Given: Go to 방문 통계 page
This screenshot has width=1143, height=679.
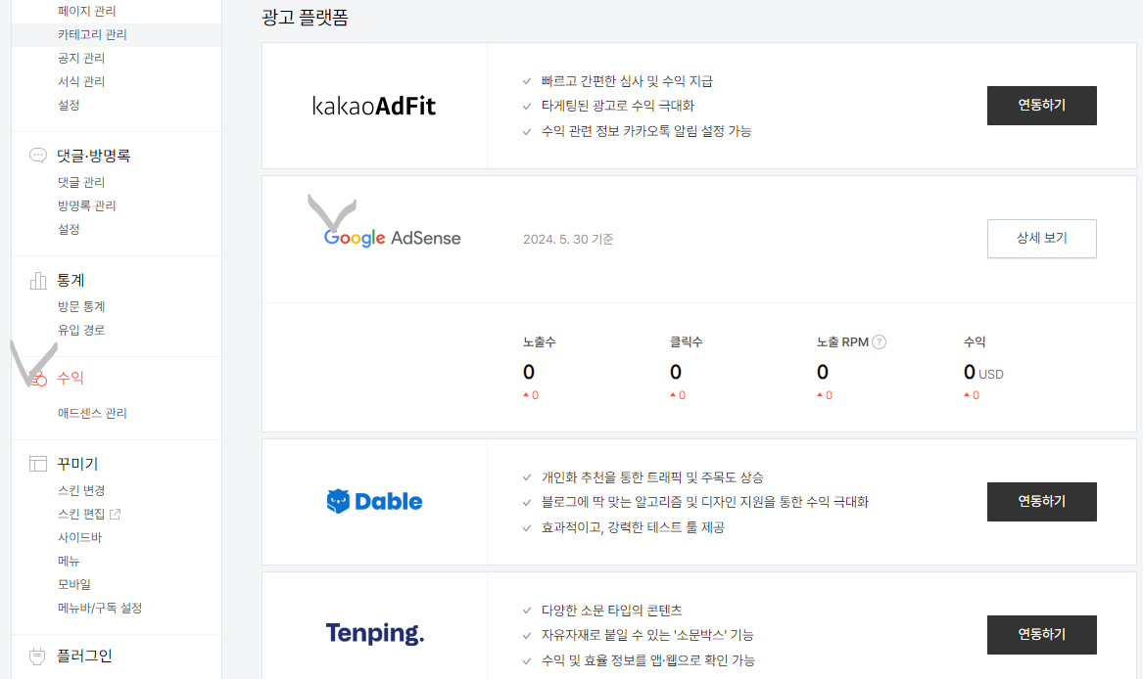Looking at the screenshot, I should [81, 306].
